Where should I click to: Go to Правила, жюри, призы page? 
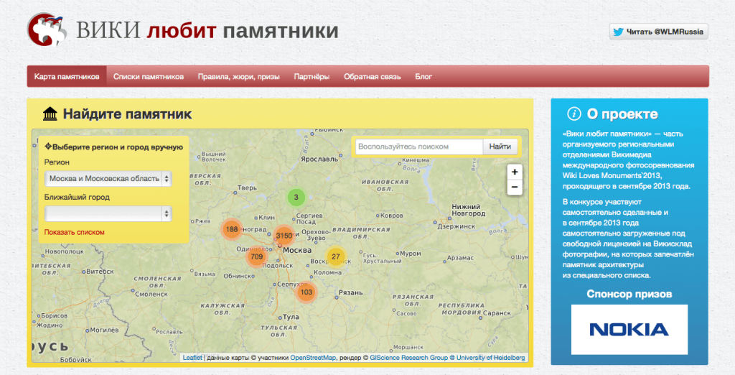click(239, 77)
